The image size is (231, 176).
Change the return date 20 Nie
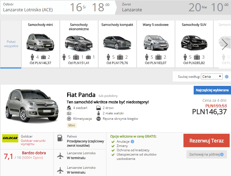click(198, 7)
